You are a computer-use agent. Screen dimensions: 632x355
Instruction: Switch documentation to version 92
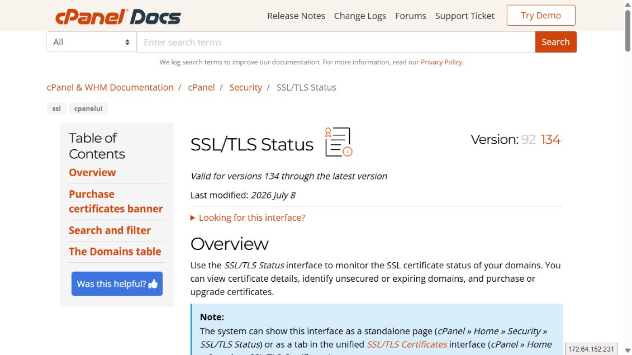click(x=528, y=140)
